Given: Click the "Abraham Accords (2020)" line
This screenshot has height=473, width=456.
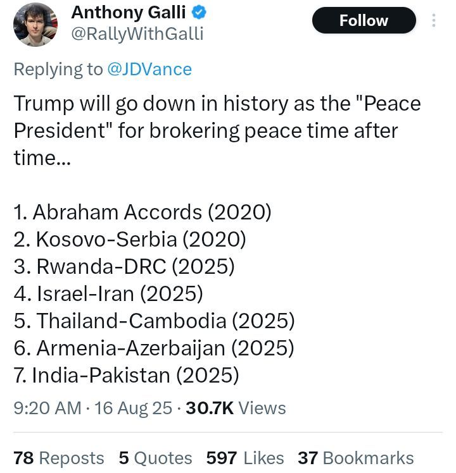Looking at the screenshot, I should 142,212.
